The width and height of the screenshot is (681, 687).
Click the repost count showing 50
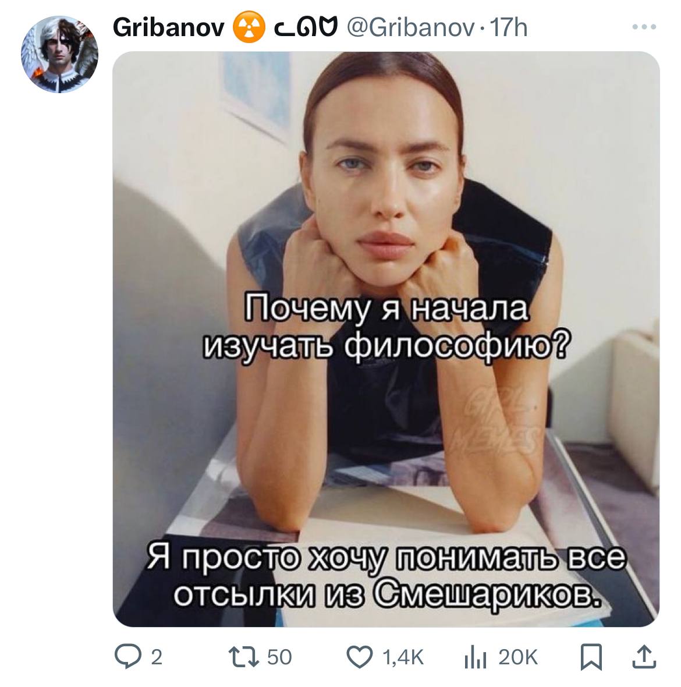click(279, 657)
